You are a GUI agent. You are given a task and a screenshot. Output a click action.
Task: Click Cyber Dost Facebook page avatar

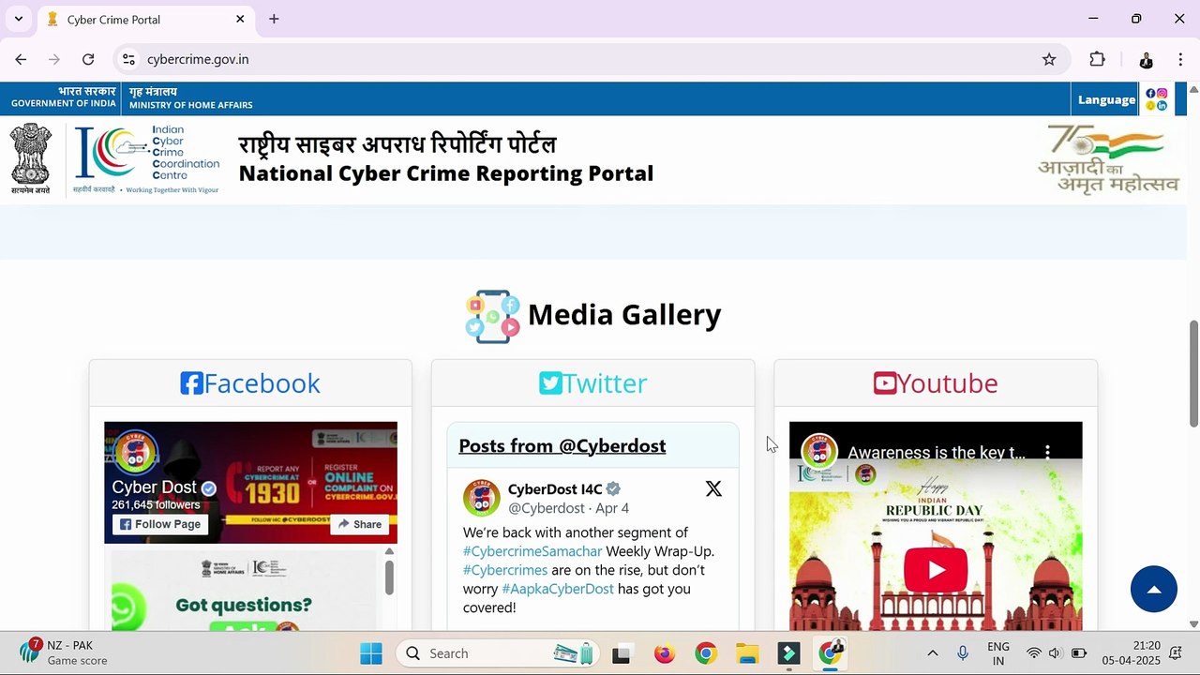136,453
